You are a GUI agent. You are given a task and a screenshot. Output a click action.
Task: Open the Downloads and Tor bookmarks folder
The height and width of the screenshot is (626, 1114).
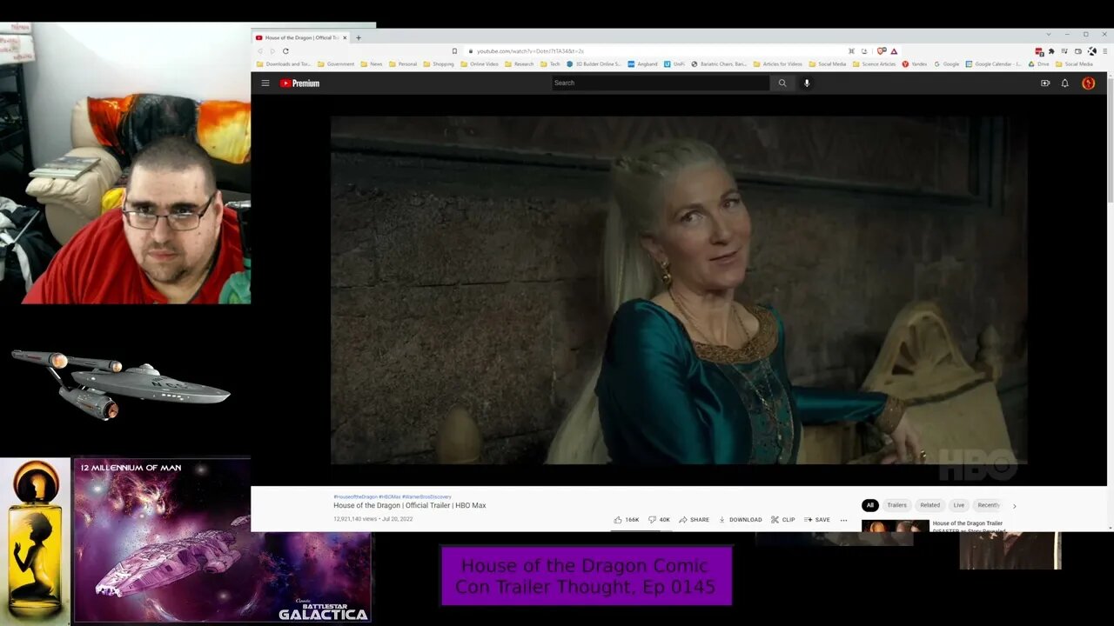click(284, 64)
